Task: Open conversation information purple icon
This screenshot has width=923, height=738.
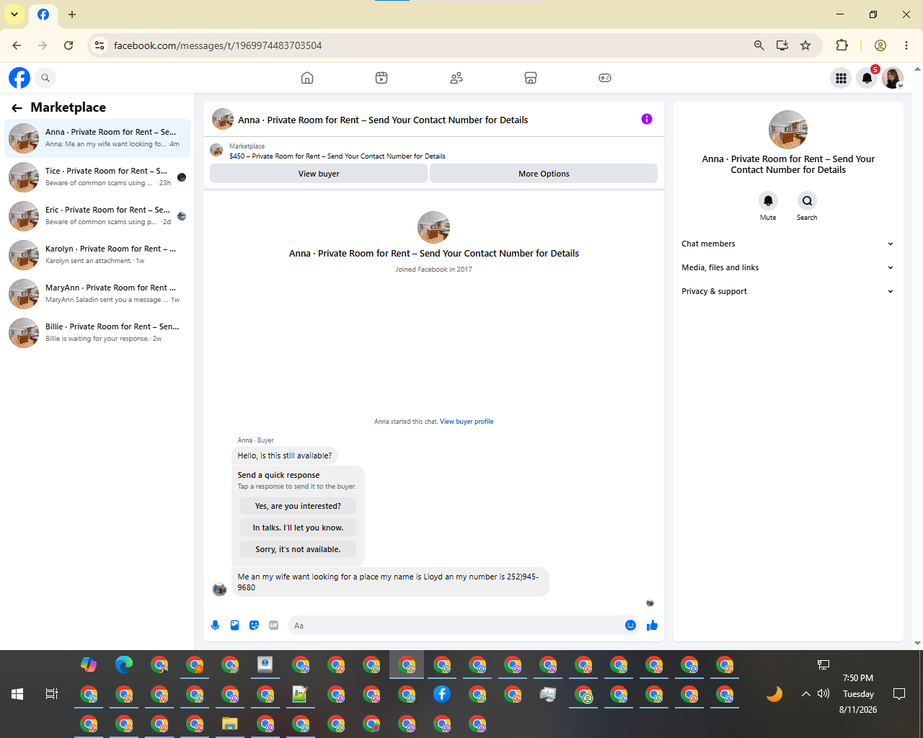Action: pos(647,119)
